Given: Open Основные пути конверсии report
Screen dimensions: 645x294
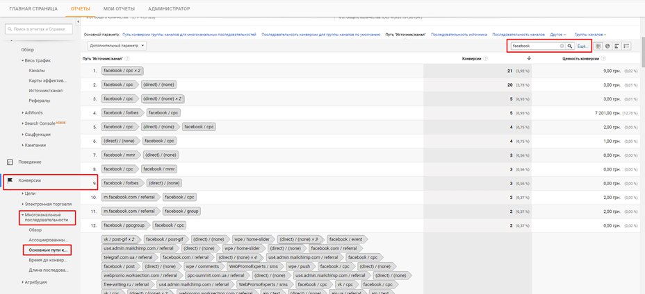Looking at the screenshot, I should (x=47, y=250).
